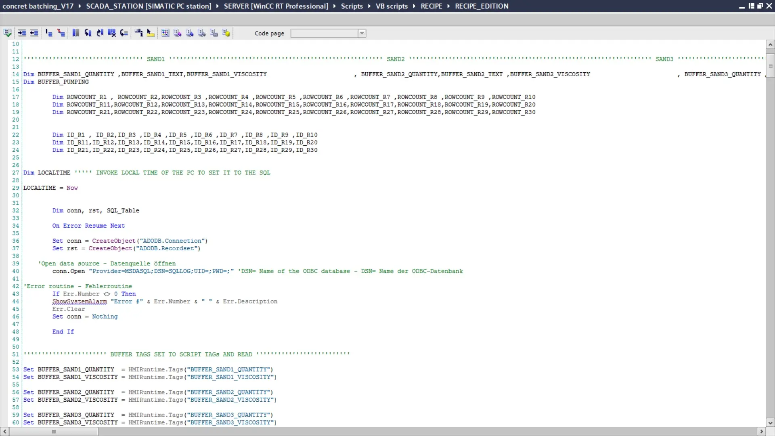Click the comment selection icon
The height and width of the screenshot is (436, 775).
point(49,33)
